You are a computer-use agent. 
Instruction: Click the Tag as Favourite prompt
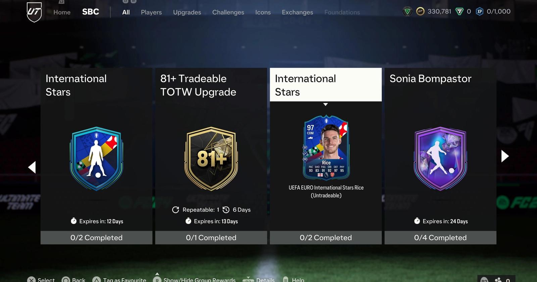119,280
